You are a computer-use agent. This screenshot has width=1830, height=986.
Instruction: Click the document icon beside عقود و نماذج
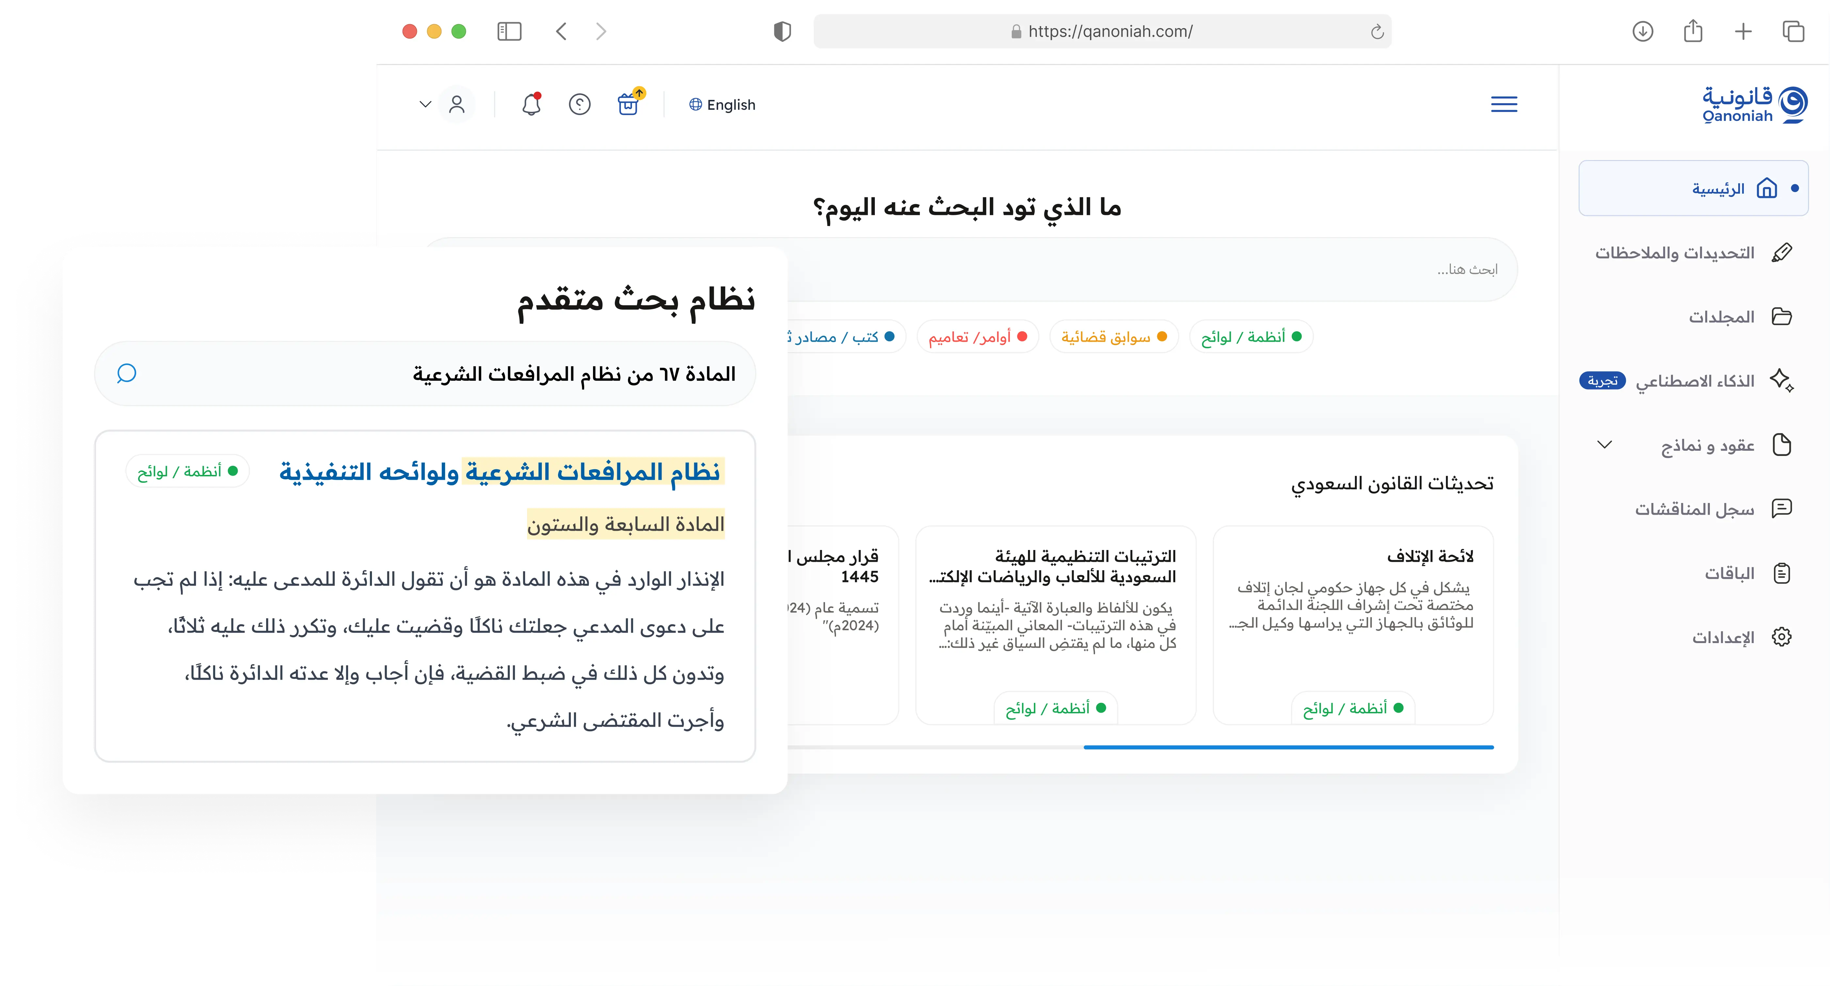click(1782, 445)
